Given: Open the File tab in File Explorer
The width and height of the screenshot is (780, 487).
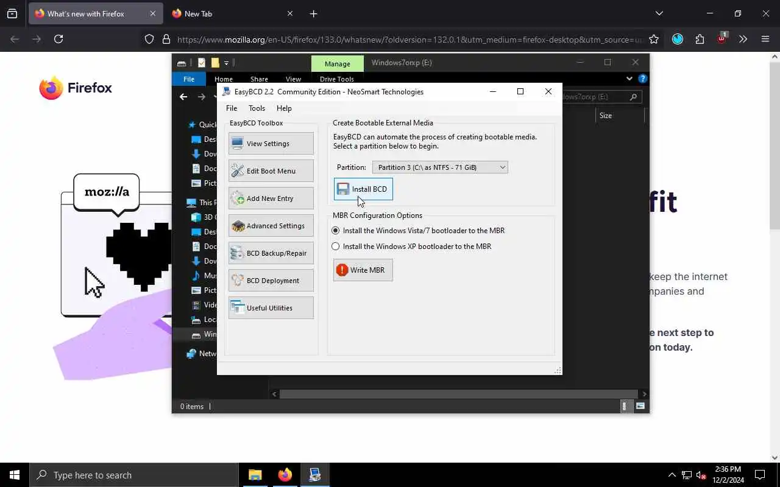Looking at the screenshot, I should pos(189,79).
